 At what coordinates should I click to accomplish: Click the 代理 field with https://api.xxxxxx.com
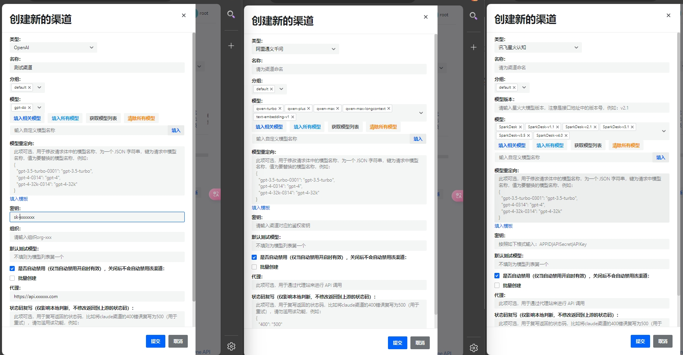[97, 297]
